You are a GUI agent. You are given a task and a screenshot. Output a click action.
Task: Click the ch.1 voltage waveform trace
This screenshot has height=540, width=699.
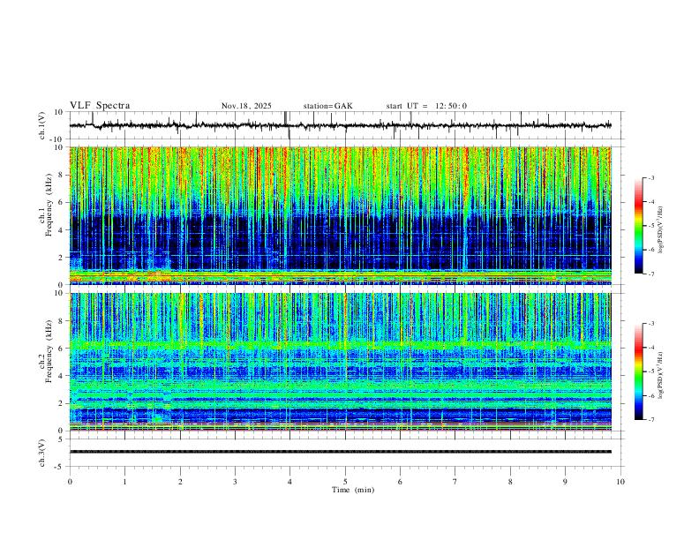(x=341, y=125)
